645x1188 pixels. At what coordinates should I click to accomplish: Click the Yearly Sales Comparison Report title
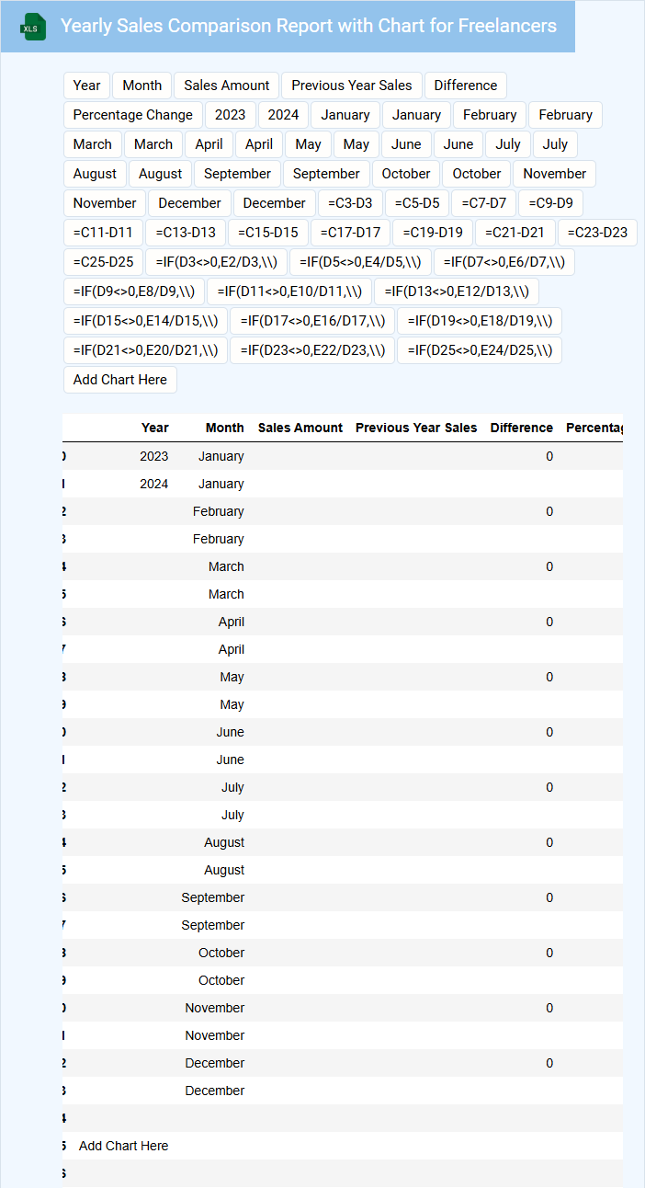coord(309,26)
